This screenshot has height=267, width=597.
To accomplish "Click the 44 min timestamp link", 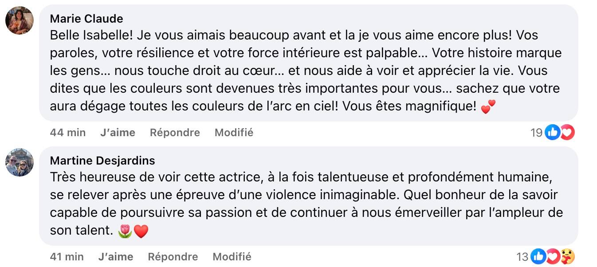I will pos(68,132).
